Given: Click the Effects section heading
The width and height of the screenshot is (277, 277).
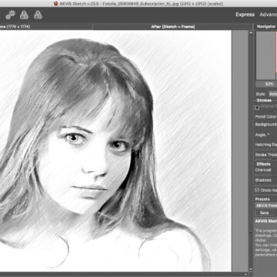Looking at the screenshot, I should (264, 164).
